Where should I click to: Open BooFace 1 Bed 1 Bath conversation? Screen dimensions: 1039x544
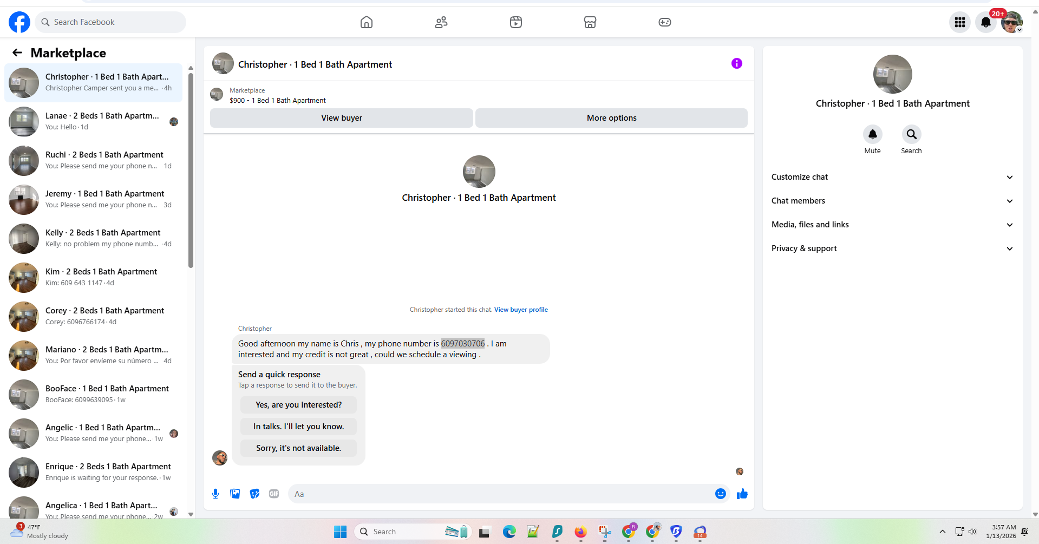[93, 394]
